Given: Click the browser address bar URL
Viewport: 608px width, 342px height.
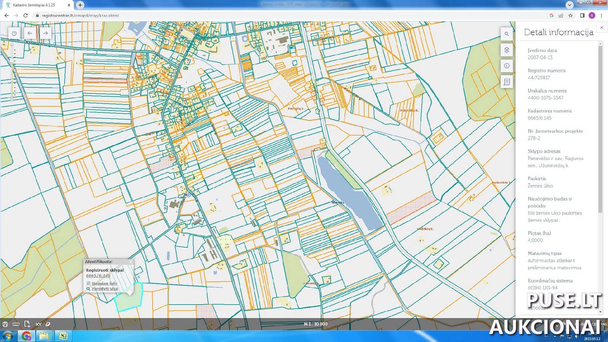Looking at the screenshot, I should pos(80,16).
